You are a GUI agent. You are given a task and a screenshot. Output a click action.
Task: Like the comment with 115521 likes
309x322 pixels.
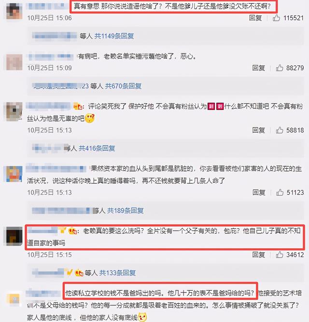tap(276, 18)
